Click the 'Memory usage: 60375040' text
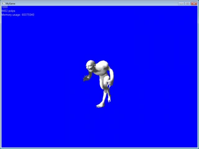 (x=18, y=15)
